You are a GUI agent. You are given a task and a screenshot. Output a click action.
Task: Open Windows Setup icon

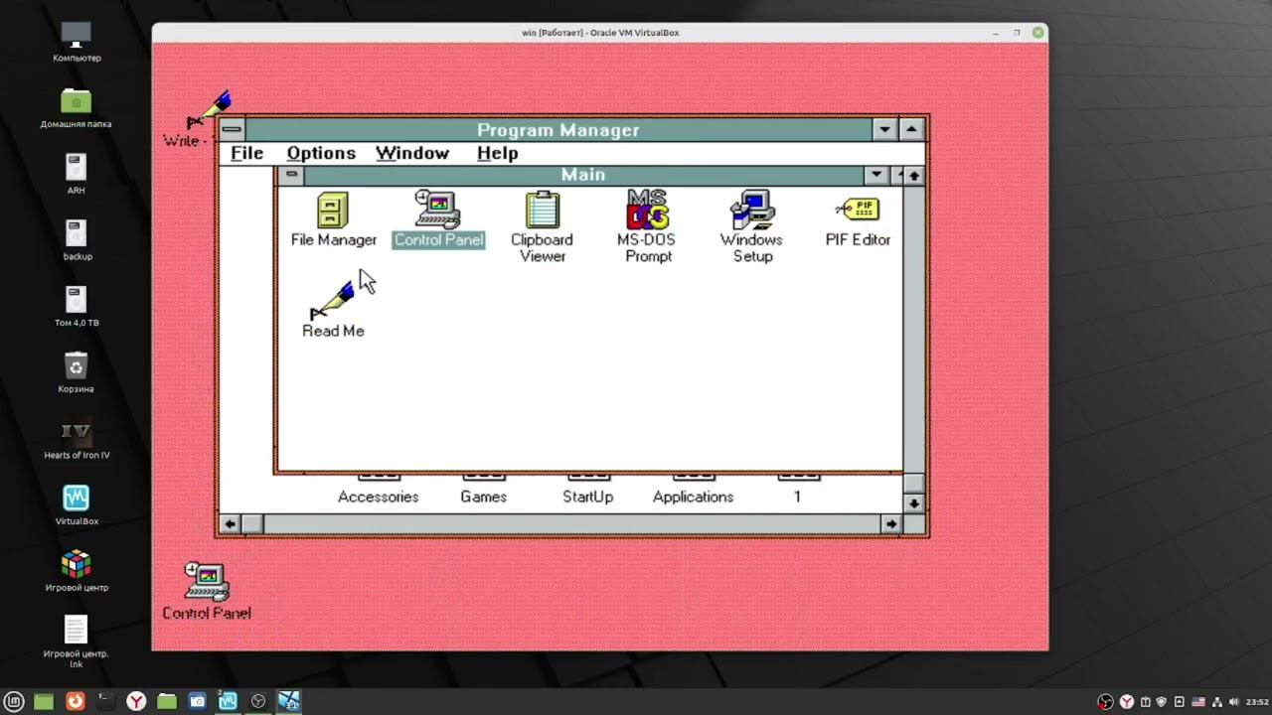point(752,227)
